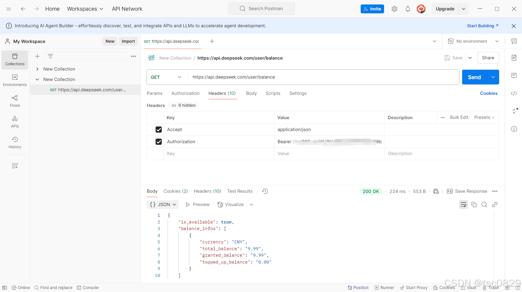The width and height of the screenshot is (522, 292).
Task: Open the hamburger menu icon
Action: (x=9, y=9)
